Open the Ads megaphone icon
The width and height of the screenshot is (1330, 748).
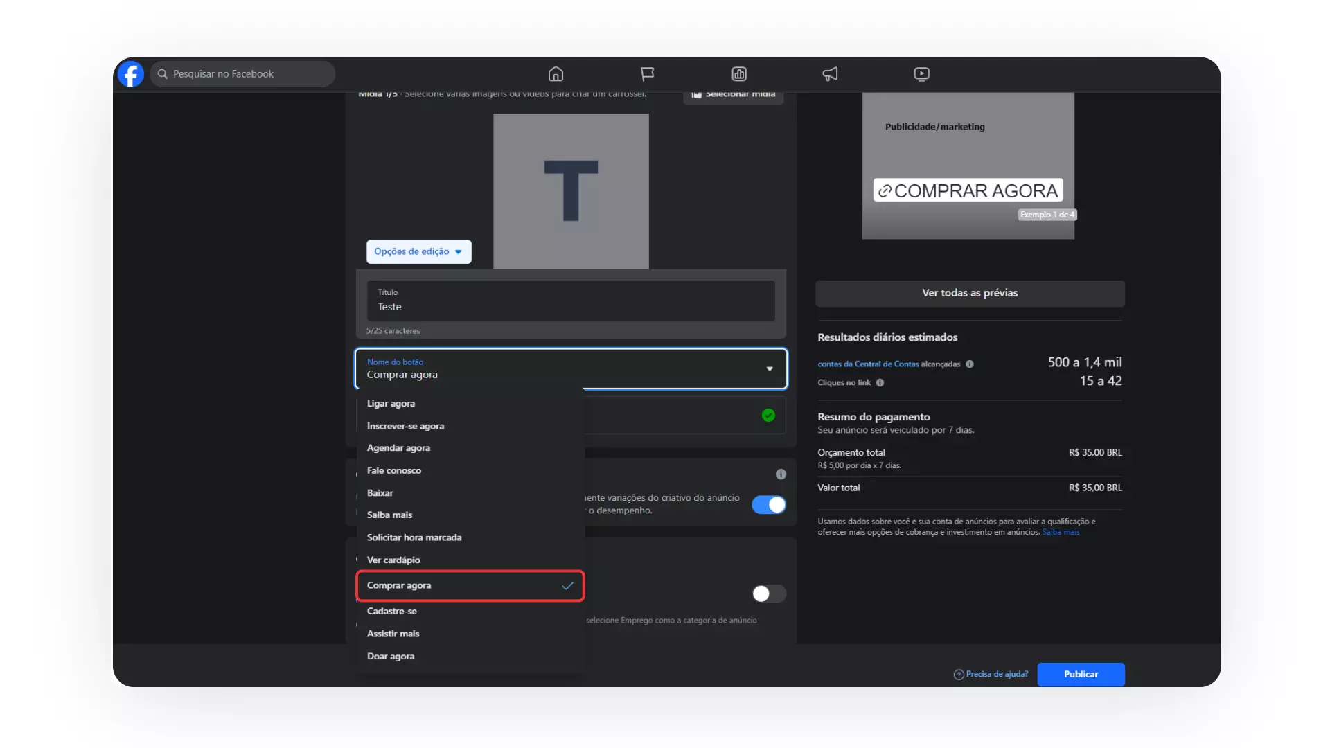pyautogui.click(x=830, y=74)
